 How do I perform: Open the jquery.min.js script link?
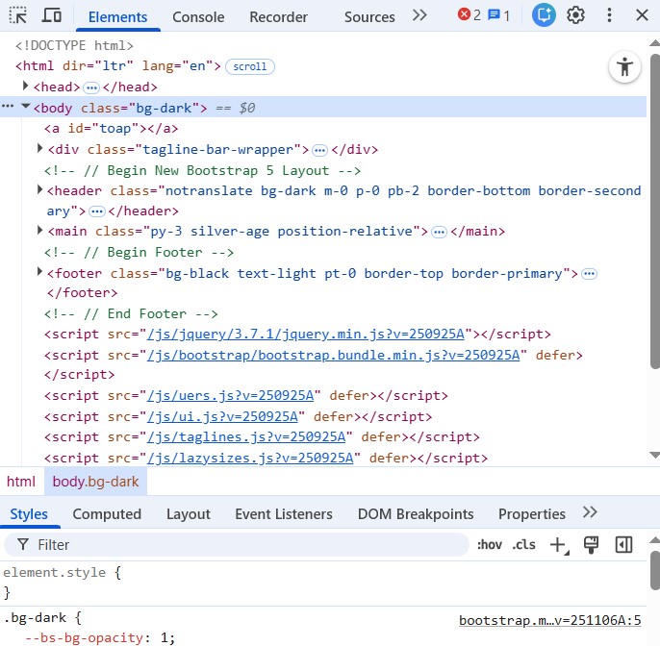click(306, 335)
